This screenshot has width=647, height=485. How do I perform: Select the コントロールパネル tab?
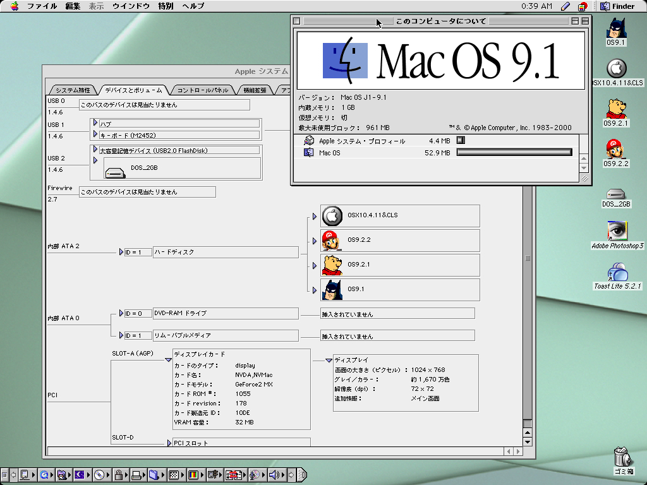pos(202,90)
